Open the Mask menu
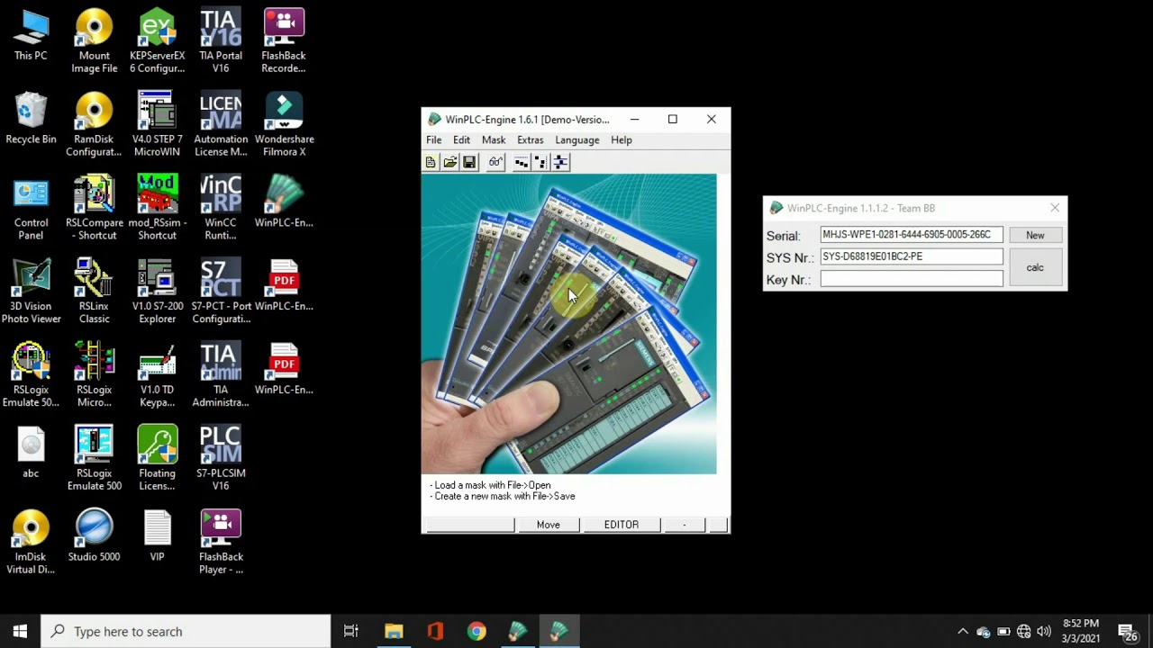Screen dimensions: 1153x648 (494, 140)
